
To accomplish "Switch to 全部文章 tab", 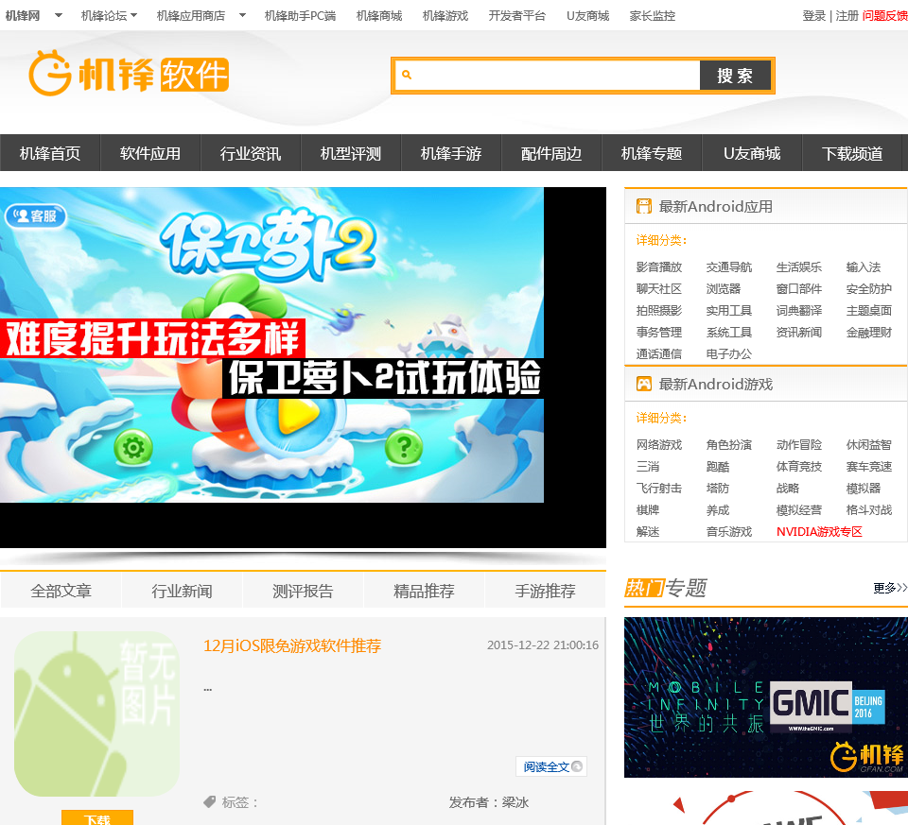I will (x=61, y=590).
